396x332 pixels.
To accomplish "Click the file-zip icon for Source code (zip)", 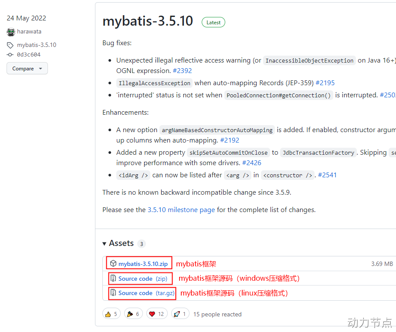I will 113,279.
